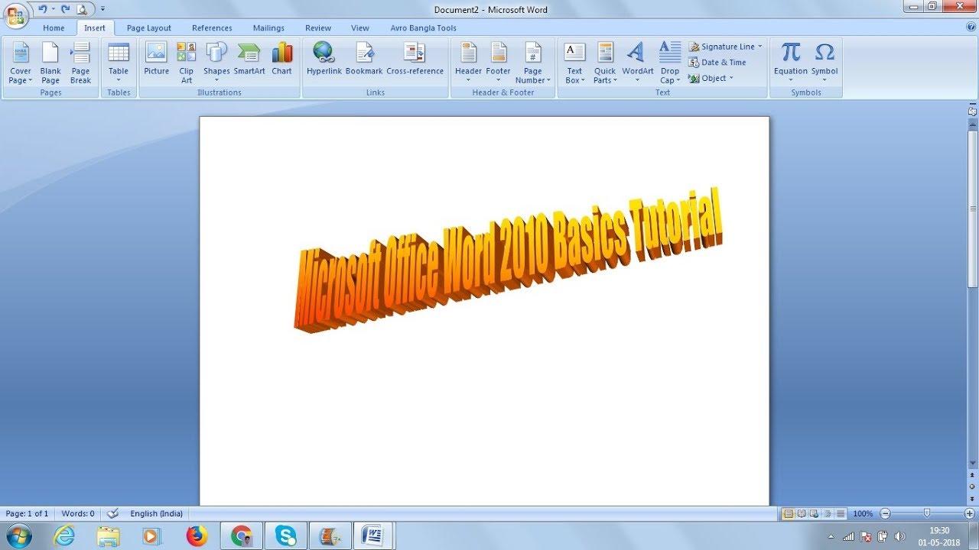Open the Office Button menu

(17, 15)
